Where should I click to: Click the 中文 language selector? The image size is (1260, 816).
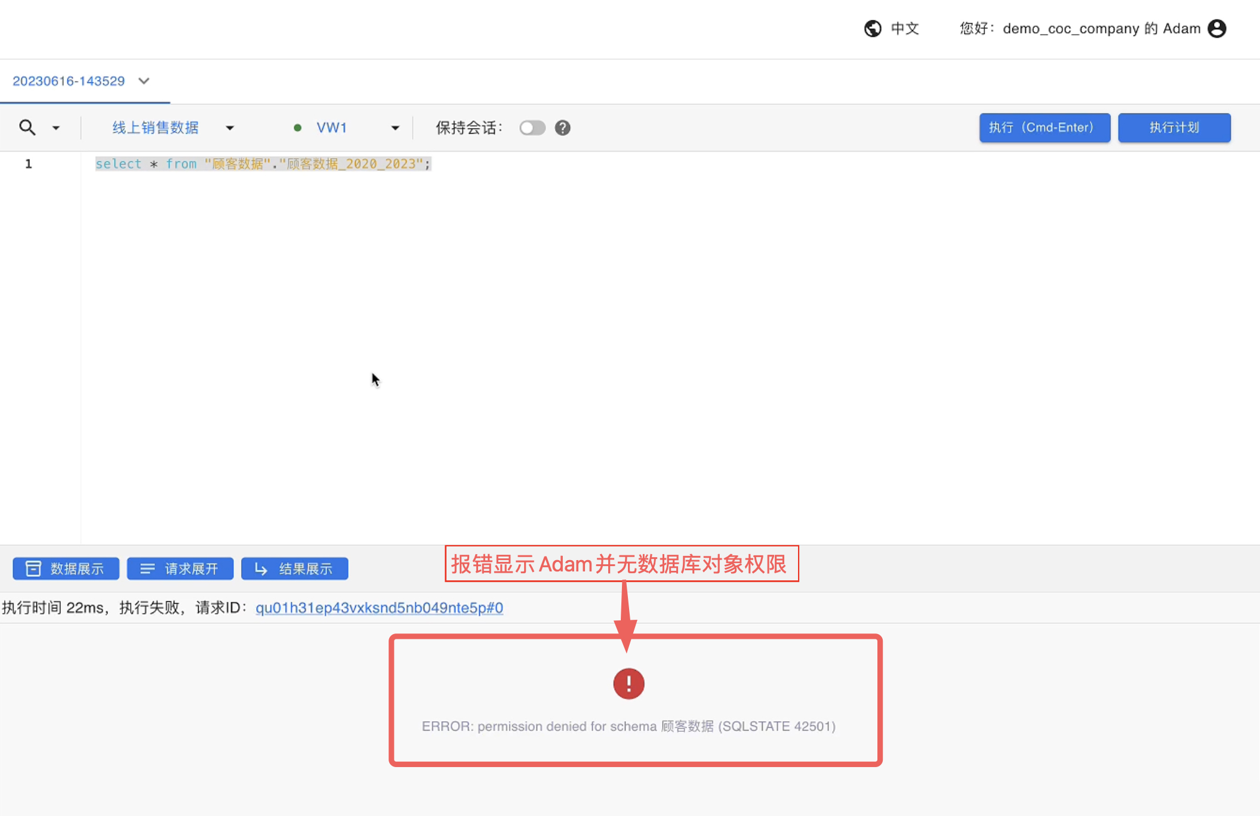(x=905, y=29)
